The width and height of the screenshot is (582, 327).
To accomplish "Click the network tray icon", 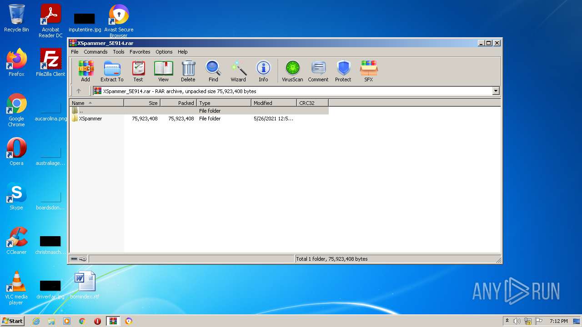I will [x=528, y=321].
